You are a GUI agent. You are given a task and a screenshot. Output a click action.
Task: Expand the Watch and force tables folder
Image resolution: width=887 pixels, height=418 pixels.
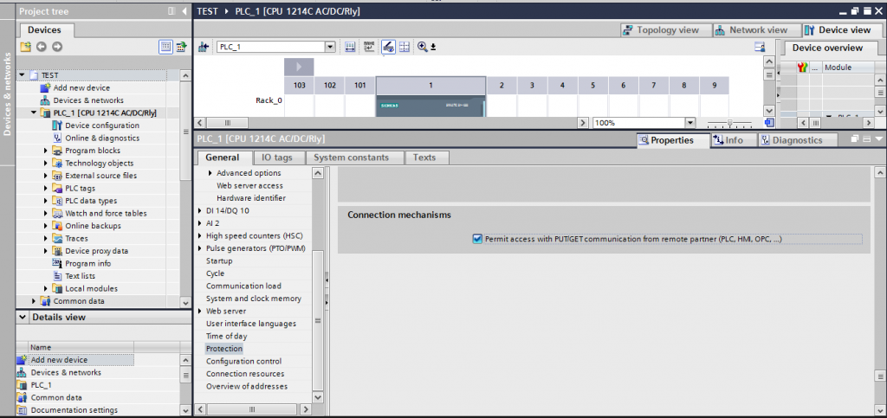pyautogui.click(x=46, y=214)
